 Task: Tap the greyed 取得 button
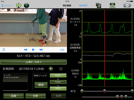tap(59, 96)
